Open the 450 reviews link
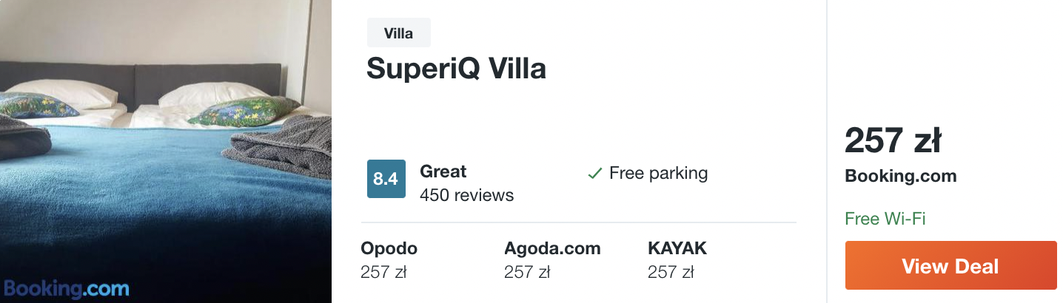Viewport: 1063px width, 303px height. coord(466,195)
